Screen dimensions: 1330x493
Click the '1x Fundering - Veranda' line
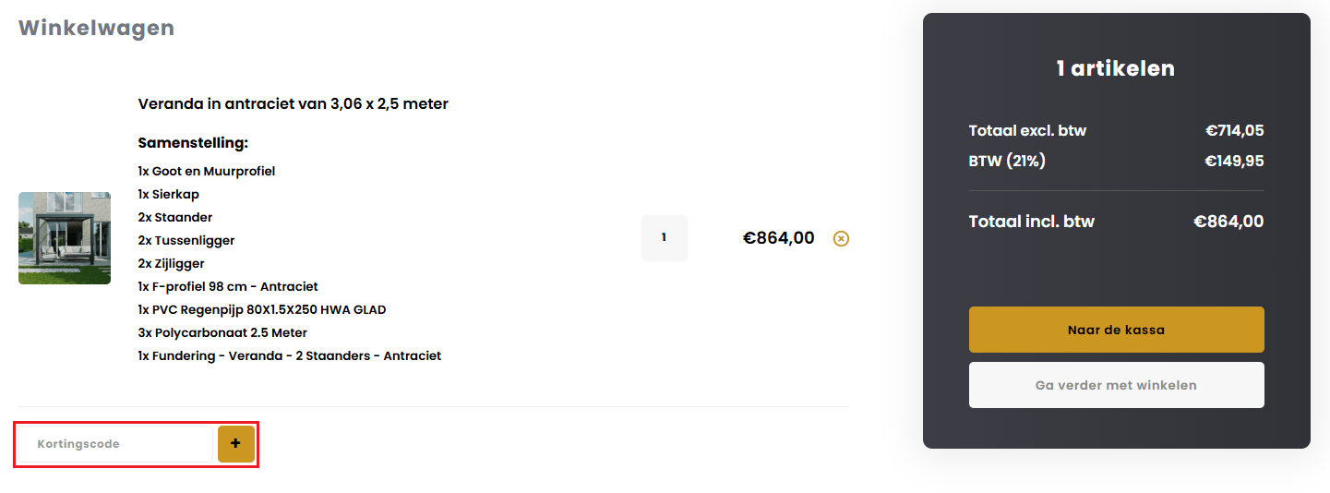[x=289, y=355]
